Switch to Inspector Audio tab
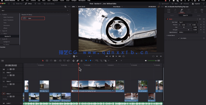Image resolution: width=206 pixels, height=105 pixels. [x=175, y=11]
